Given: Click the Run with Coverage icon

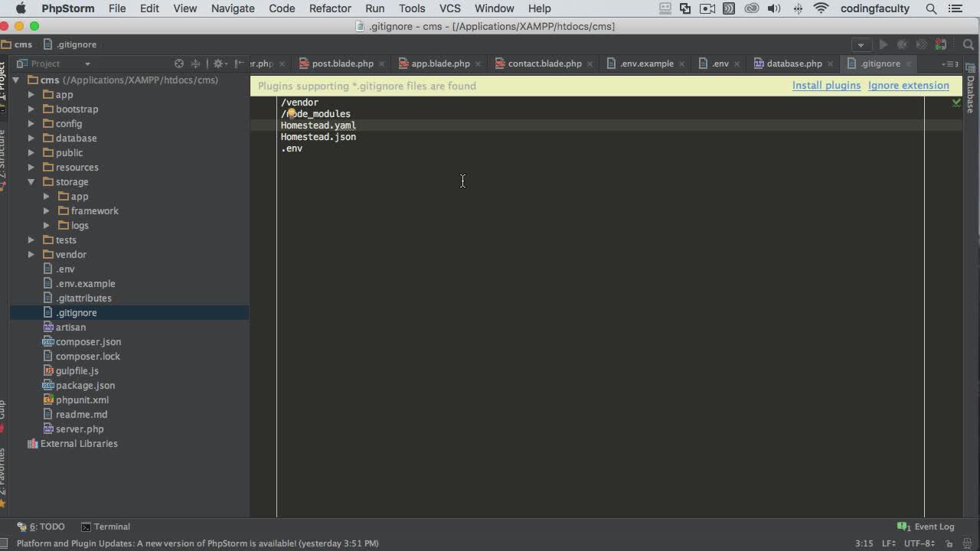Looking at the screenshot, I should 921,44.
